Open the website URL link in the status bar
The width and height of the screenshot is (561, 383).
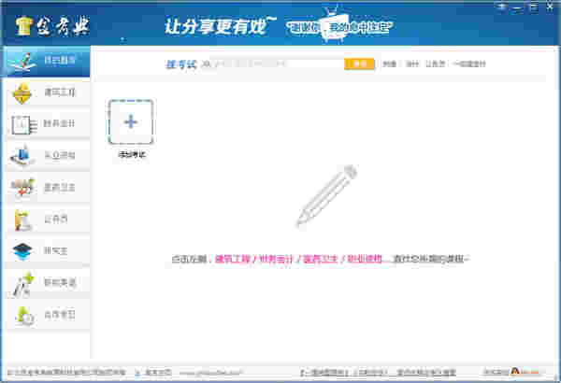point(210,373)
